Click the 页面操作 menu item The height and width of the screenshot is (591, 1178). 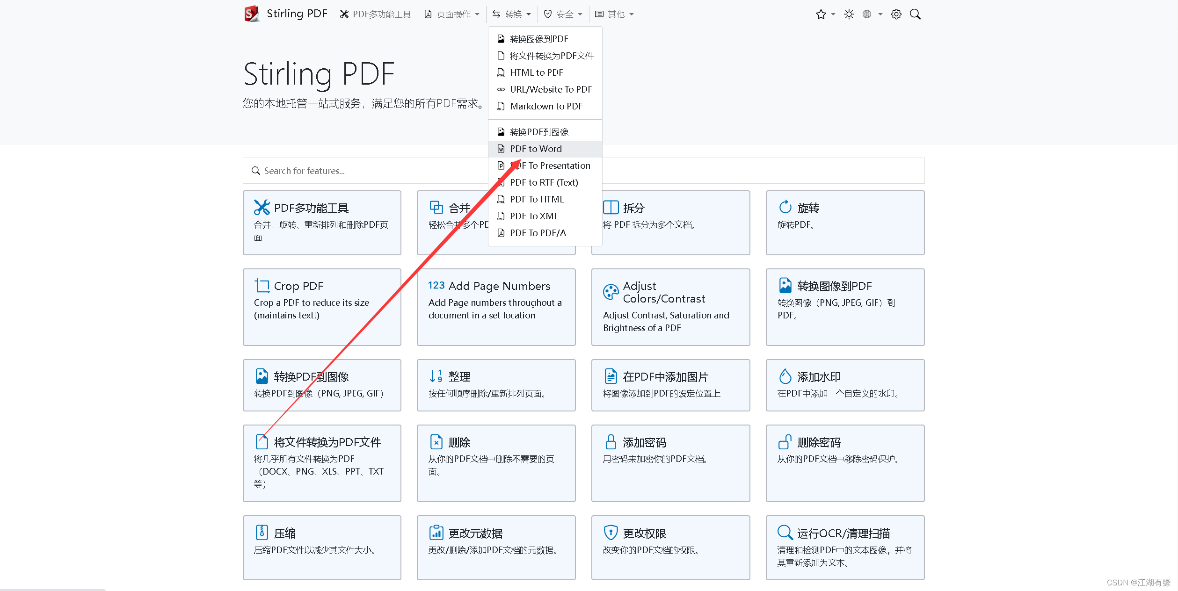[x=454, y=14]
